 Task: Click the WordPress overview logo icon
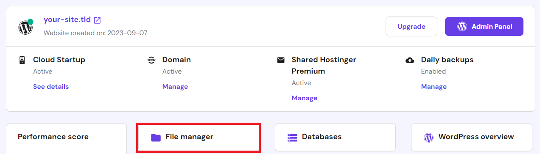click(x=429, y=137)
